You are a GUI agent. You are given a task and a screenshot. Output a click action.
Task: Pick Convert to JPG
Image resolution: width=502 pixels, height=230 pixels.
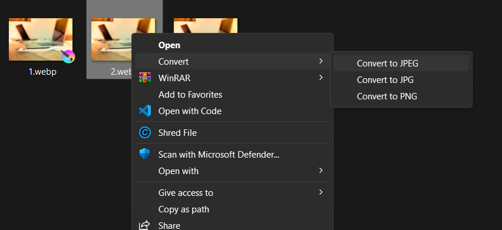pos(401,79)
